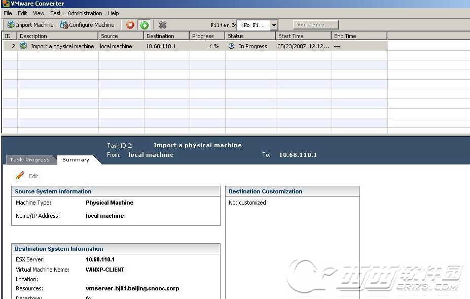Viewport: 470px width, 299px height.
Task: Open the View menu
Action: (x=39, y=13)
